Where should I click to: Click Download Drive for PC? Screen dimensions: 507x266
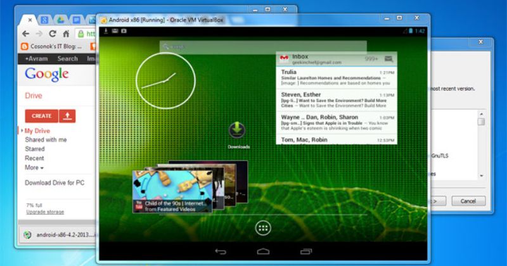point(55,182)
